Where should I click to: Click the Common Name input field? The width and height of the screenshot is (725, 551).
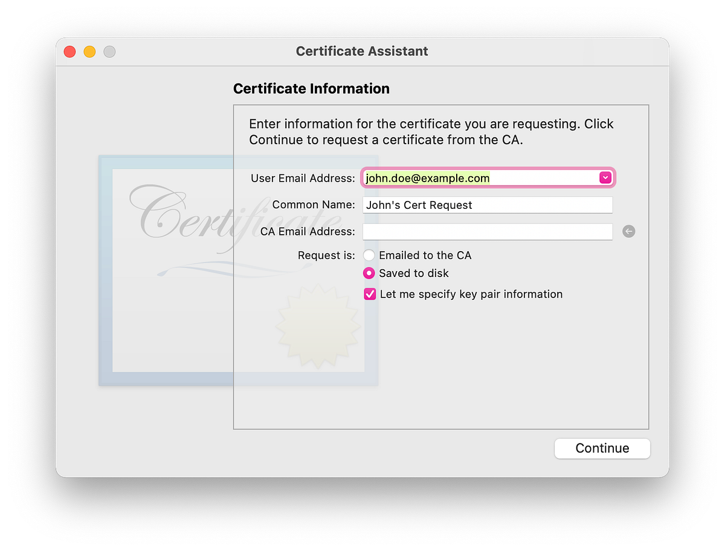487,205
